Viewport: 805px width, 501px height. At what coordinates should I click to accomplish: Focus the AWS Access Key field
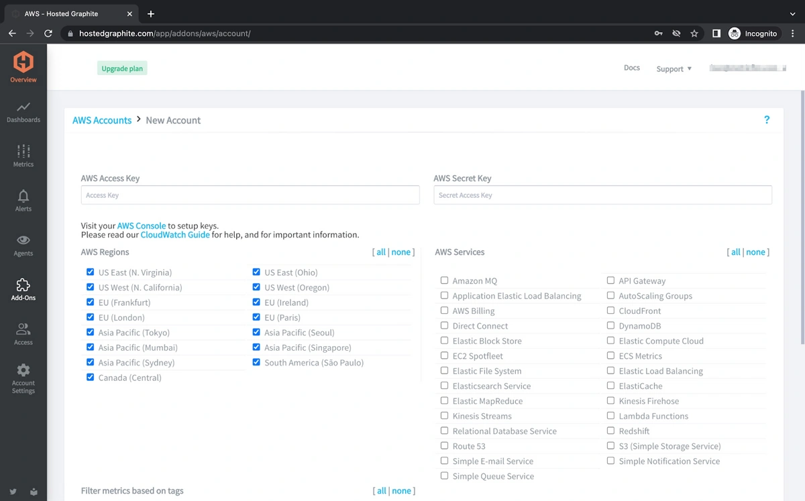250,195
